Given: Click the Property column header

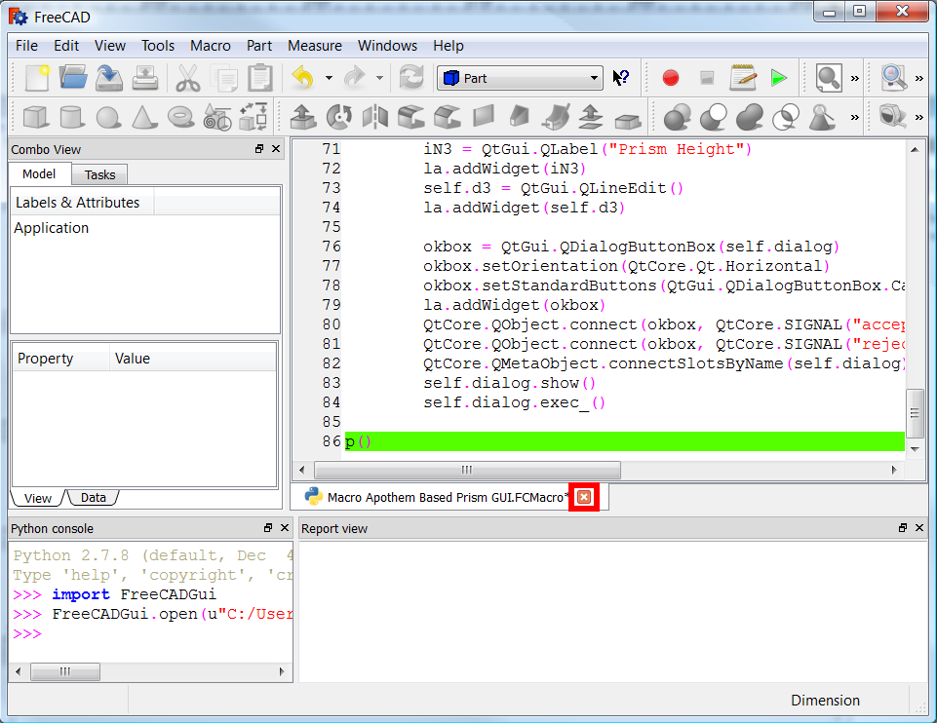Looking at the screenshot, I should click(61, 359).
